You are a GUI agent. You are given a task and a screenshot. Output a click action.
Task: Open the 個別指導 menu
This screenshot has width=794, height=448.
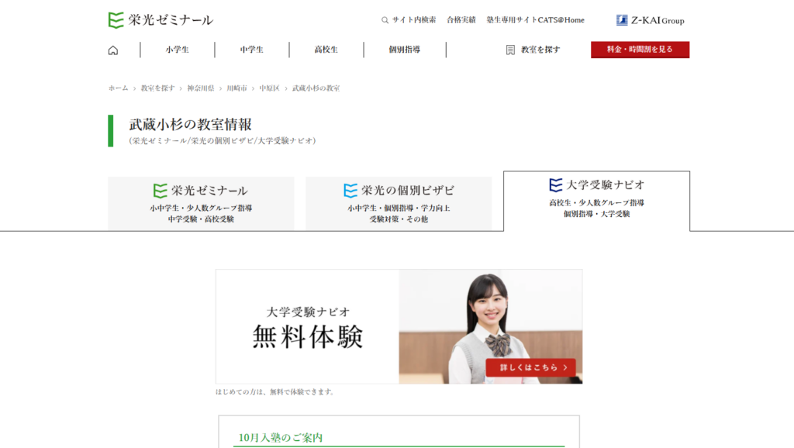(404, 50)
